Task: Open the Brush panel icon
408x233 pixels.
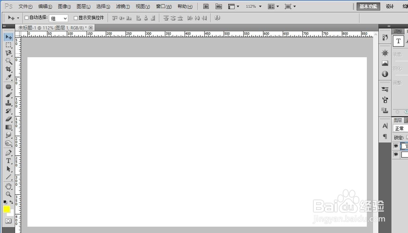Action: click(385, 100)
